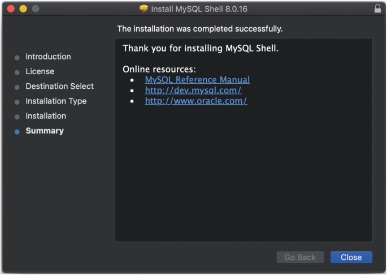Open the MySQL Reference Manual link
Image resolution: width=387 pixels, height=275 pixels.
197,80
